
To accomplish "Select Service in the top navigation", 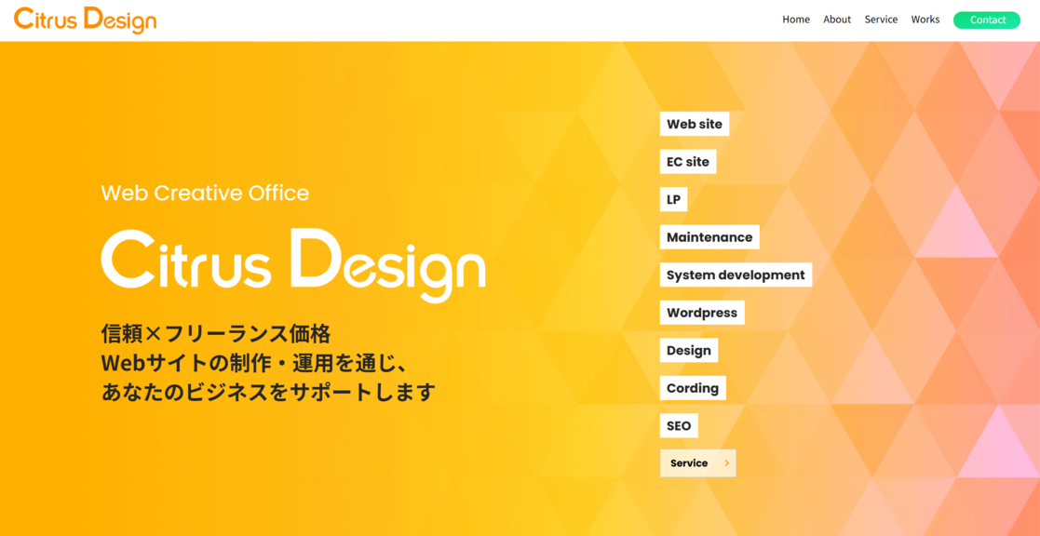I will [x=880, y=20].
